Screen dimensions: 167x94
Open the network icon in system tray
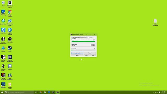tap(155, 92)
